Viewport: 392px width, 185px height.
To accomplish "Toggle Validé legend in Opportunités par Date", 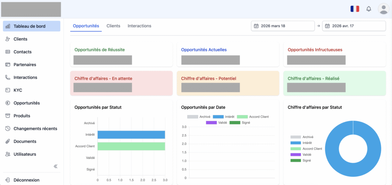I will 217,123.
